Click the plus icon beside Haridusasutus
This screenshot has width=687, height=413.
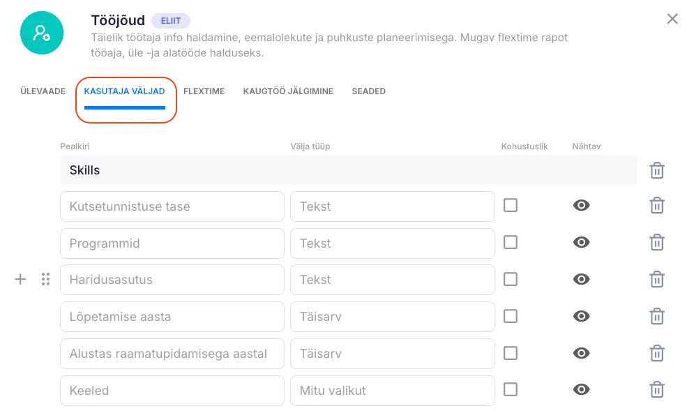(21, 280)
